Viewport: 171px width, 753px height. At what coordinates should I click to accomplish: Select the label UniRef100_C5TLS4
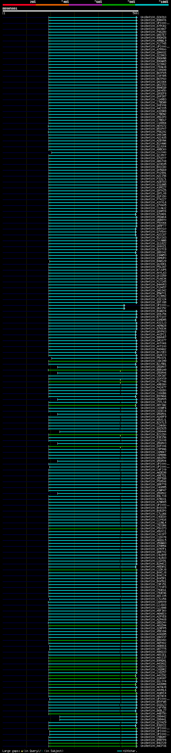[x=153, y=402]
